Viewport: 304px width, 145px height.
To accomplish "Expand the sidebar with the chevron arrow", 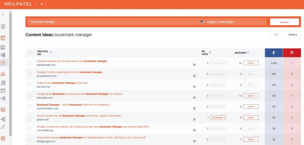I will coord(3,14).
